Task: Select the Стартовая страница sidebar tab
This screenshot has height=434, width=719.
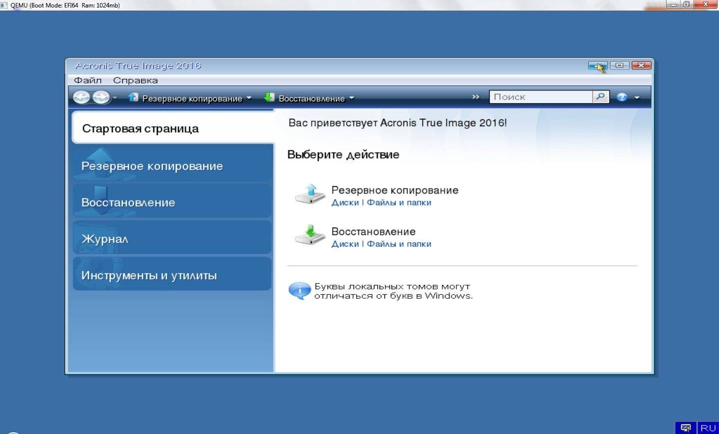Action: pos(173,128)
